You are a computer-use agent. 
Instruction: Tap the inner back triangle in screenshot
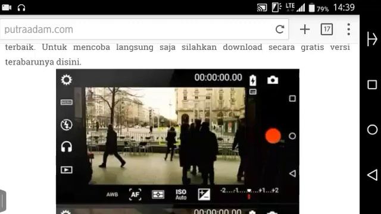coord(292,174)
